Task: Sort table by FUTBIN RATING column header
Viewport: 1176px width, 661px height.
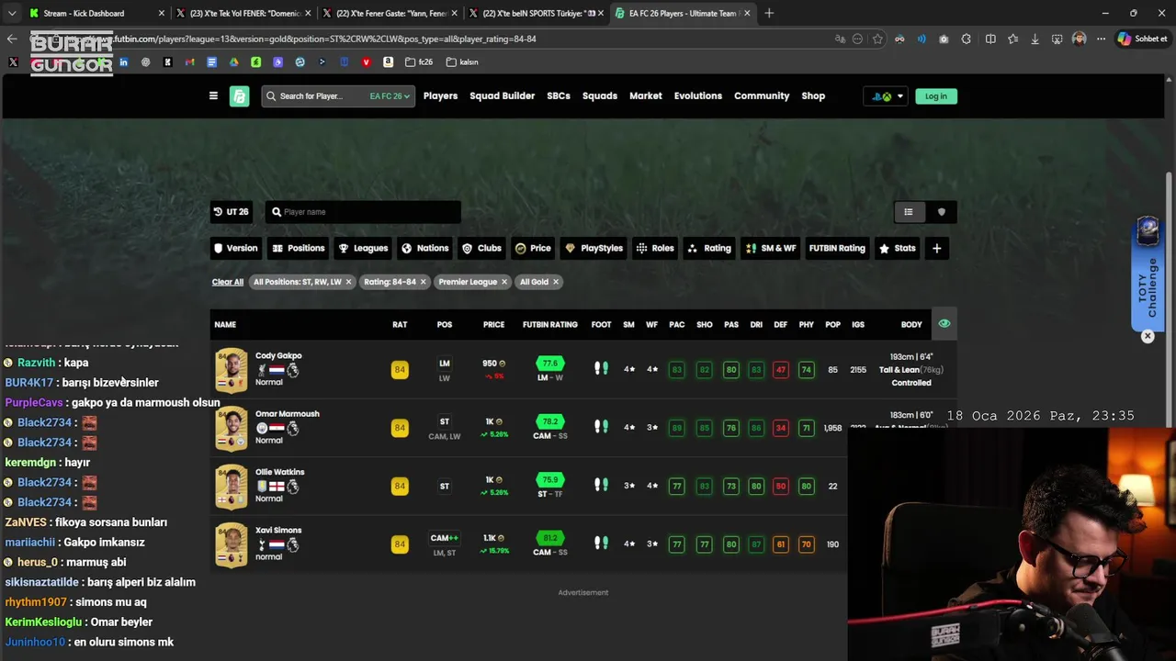Action: [x=550, y=325]
